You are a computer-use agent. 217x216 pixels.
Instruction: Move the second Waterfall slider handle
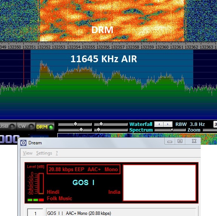coord(101,124)
